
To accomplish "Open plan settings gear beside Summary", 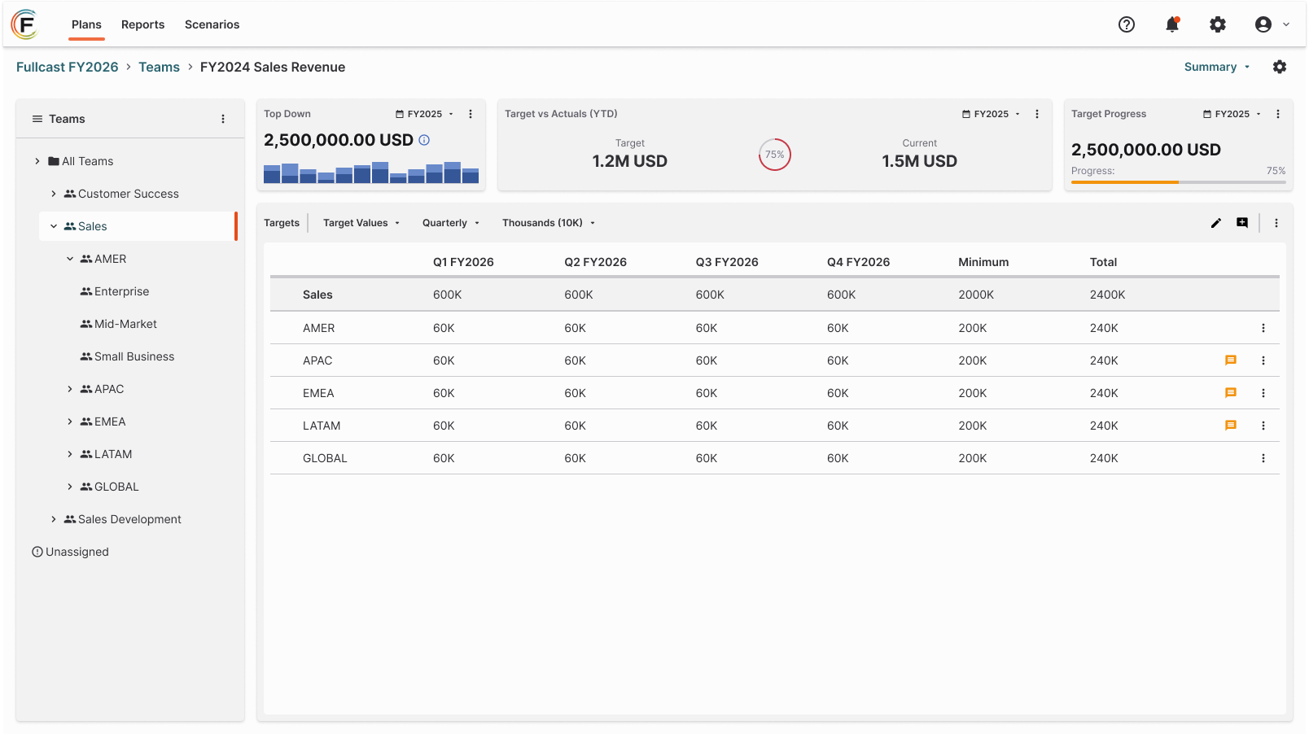I will tap(1280, 67).
